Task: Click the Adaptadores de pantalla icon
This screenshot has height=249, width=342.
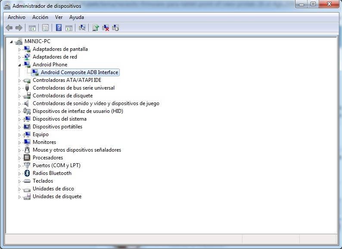Action: click(x=27, y=49)
